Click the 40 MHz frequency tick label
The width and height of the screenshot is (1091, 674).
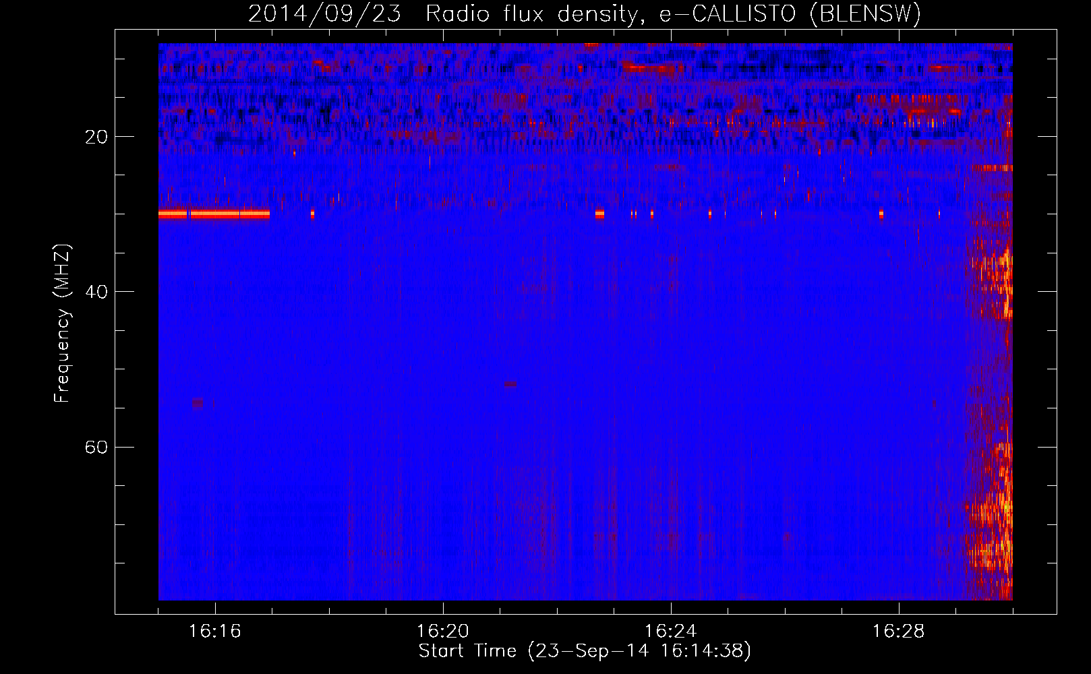click(x=96, y=292)
